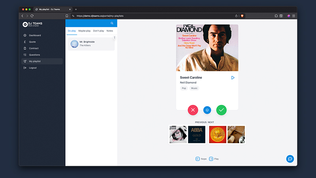Open the chat support bubble

[290, 159]
